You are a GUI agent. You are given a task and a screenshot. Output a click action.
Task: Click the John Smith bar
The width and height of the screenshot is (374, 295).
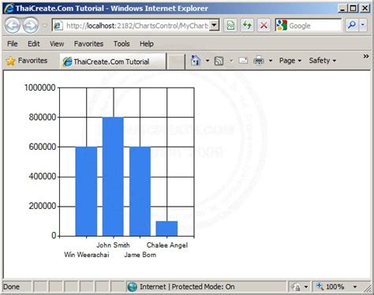(113, 177)
